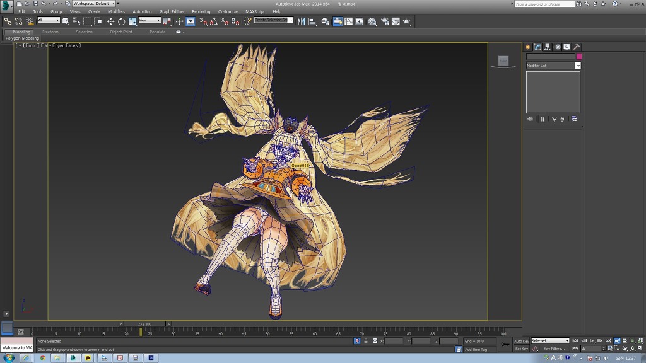This screenshot has height=363, width=646.
Task: Click Add Time Tag
Action: tap(476, 349)
